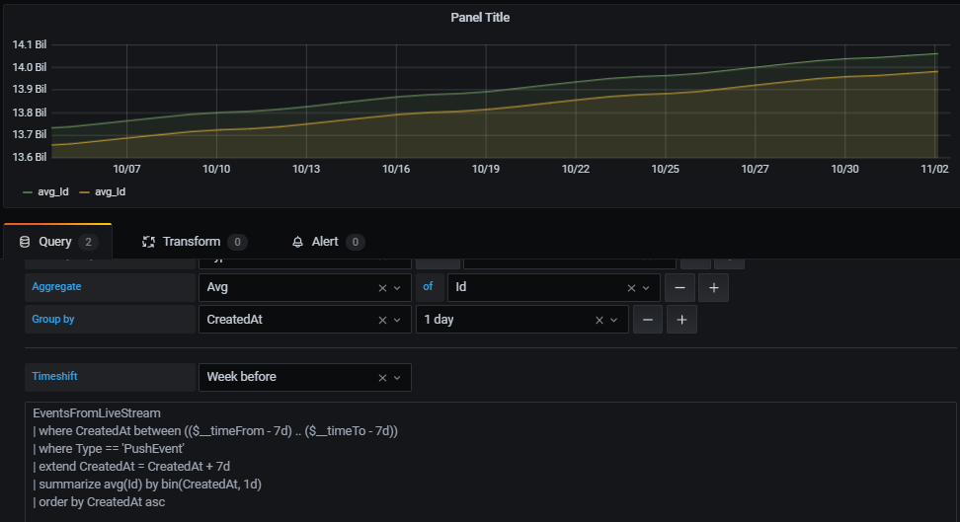The image size is (960, 522).
Task: Toggle the yellow avg_Id legend series
Action: tap(103, 192)
